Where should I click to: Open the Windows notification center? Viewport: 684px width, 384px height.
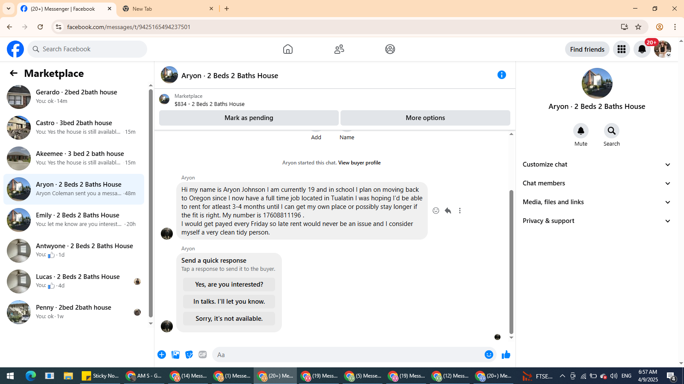pos(671,376)
